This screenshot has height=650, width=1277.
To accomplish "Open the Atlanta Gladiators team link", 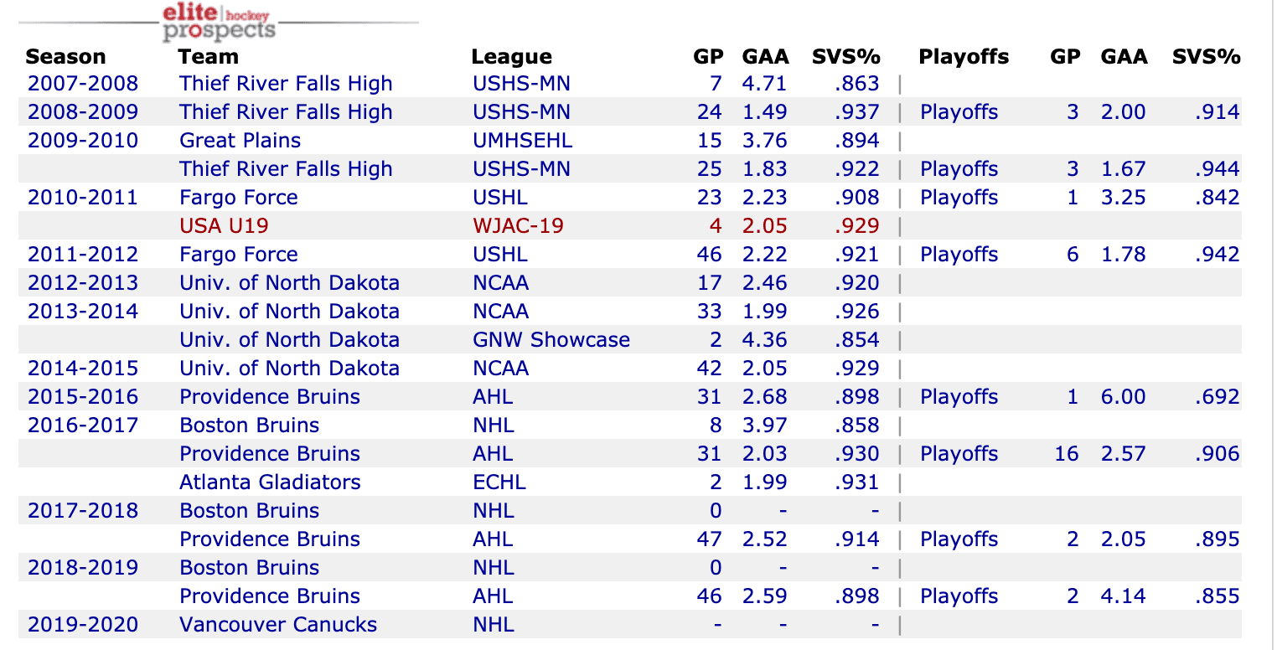I will pyautogui.click(x=270, y=482).
